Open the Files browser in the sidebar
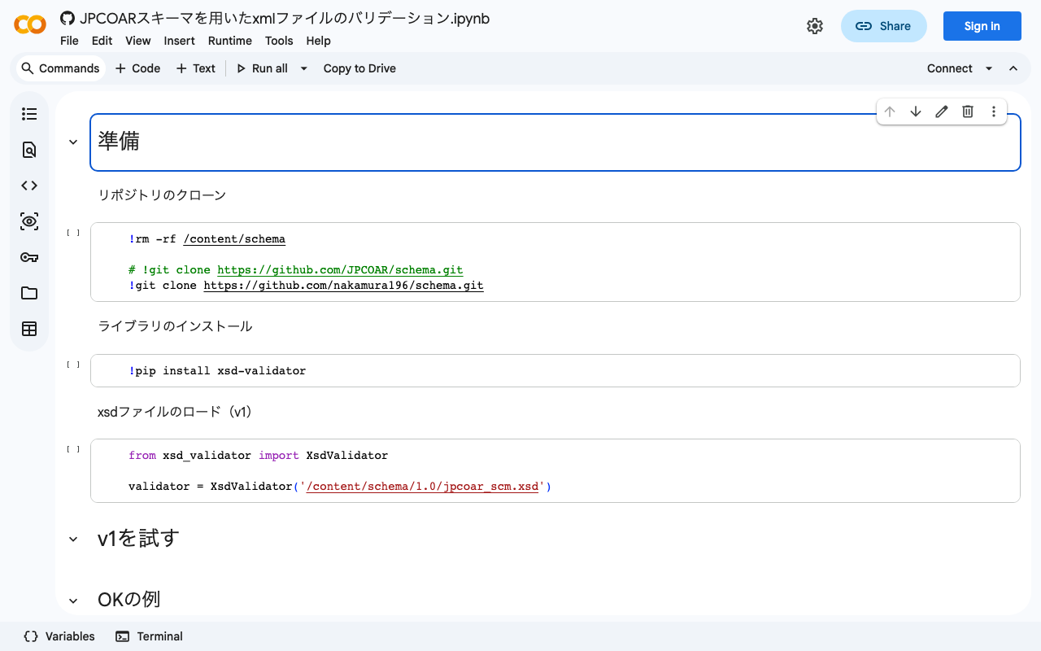The width and height of the screenshot is (1041, 651). click(29, 293)
